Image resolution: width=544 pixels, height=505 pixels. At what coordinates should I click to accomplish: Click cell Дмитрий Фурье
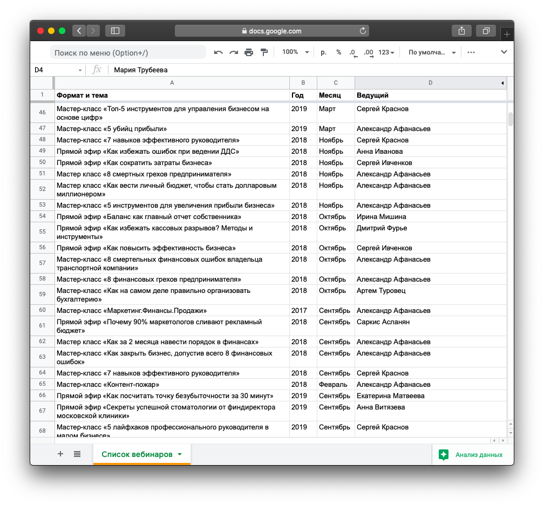pyautogui.click(x=430, y=232)
